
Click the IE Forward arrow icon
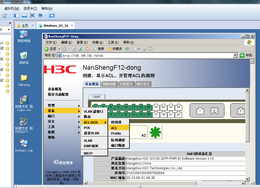click(x=64, y=49)
